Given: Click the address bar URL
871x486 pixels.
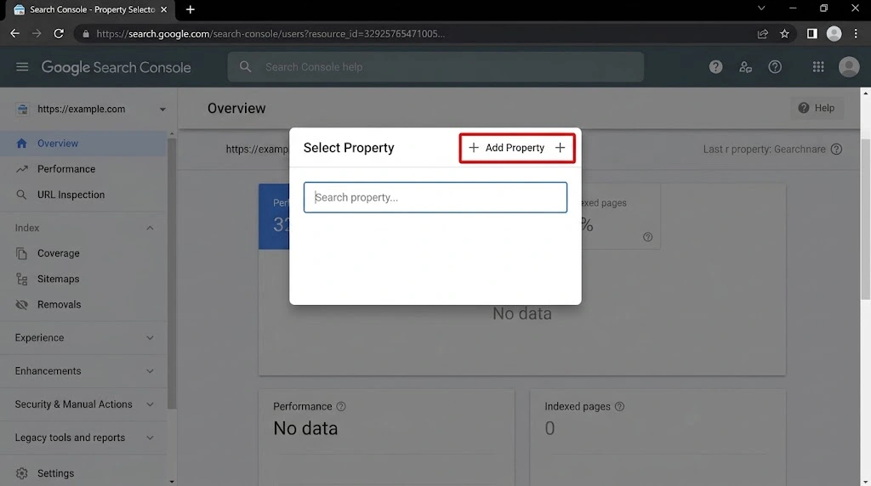Looking at the screenshot, I should coord(270,34).
